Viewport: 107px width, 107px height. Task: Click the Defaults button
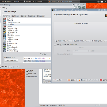click(4, 67)
